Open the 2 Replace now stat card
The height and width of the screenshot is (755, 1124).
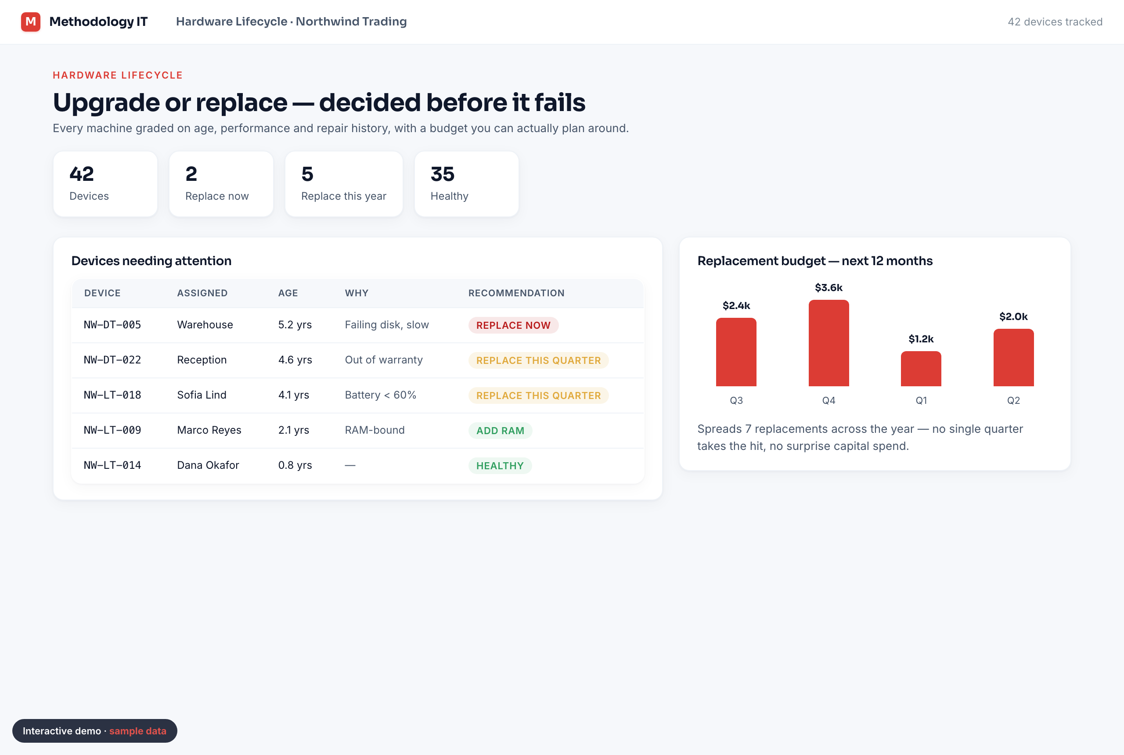coord(221,184)
